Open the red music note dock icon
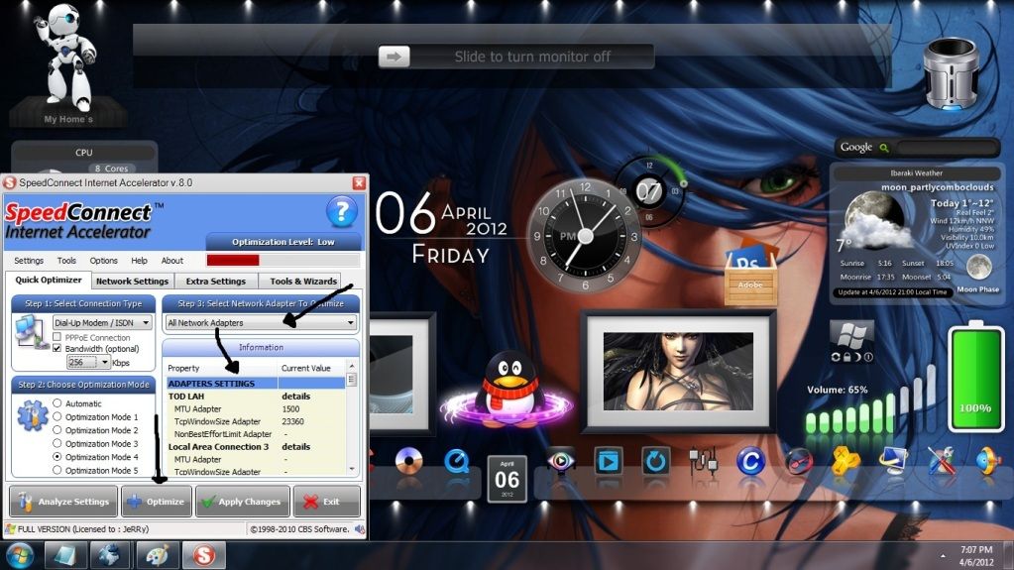The image size is (1014, 570). click(x=799, y=461)
